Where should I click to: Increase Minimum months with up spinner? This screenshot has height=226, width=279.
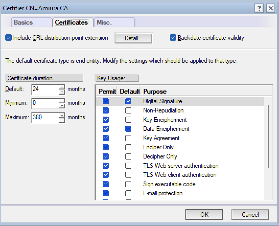(62, 101)
